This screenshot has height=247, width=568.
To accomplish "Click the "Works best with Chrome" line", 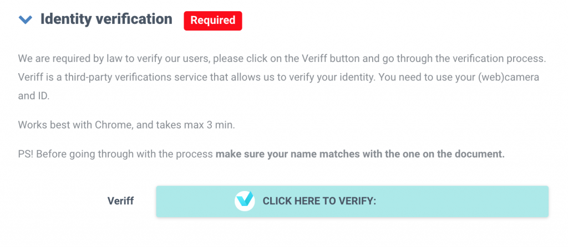I will pos(126,125).
